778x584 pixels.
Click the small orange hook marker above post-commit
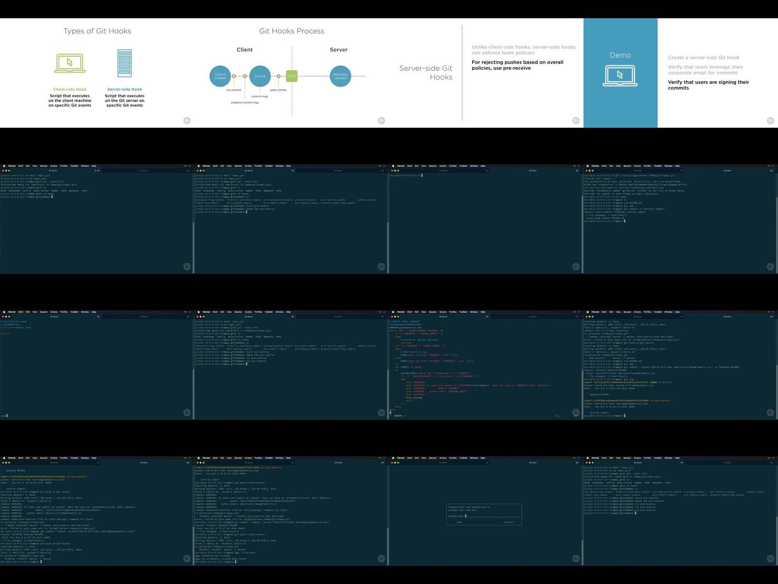278,76
